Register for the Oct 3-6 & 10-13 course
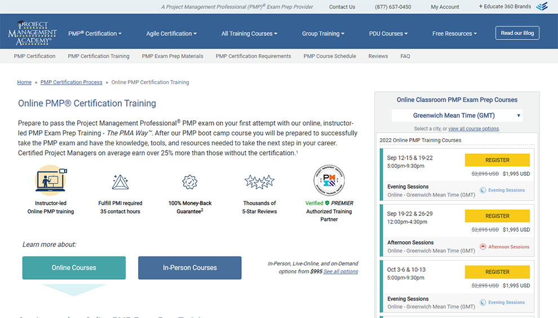This screenshot has height=318, width=558. tap(497, 272)
